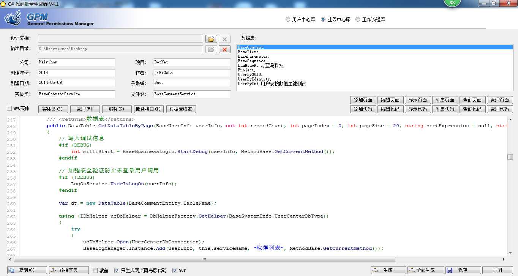Browse output directory folder icon
The width and height of the screenshot is (518, 276).
(211, 49)
